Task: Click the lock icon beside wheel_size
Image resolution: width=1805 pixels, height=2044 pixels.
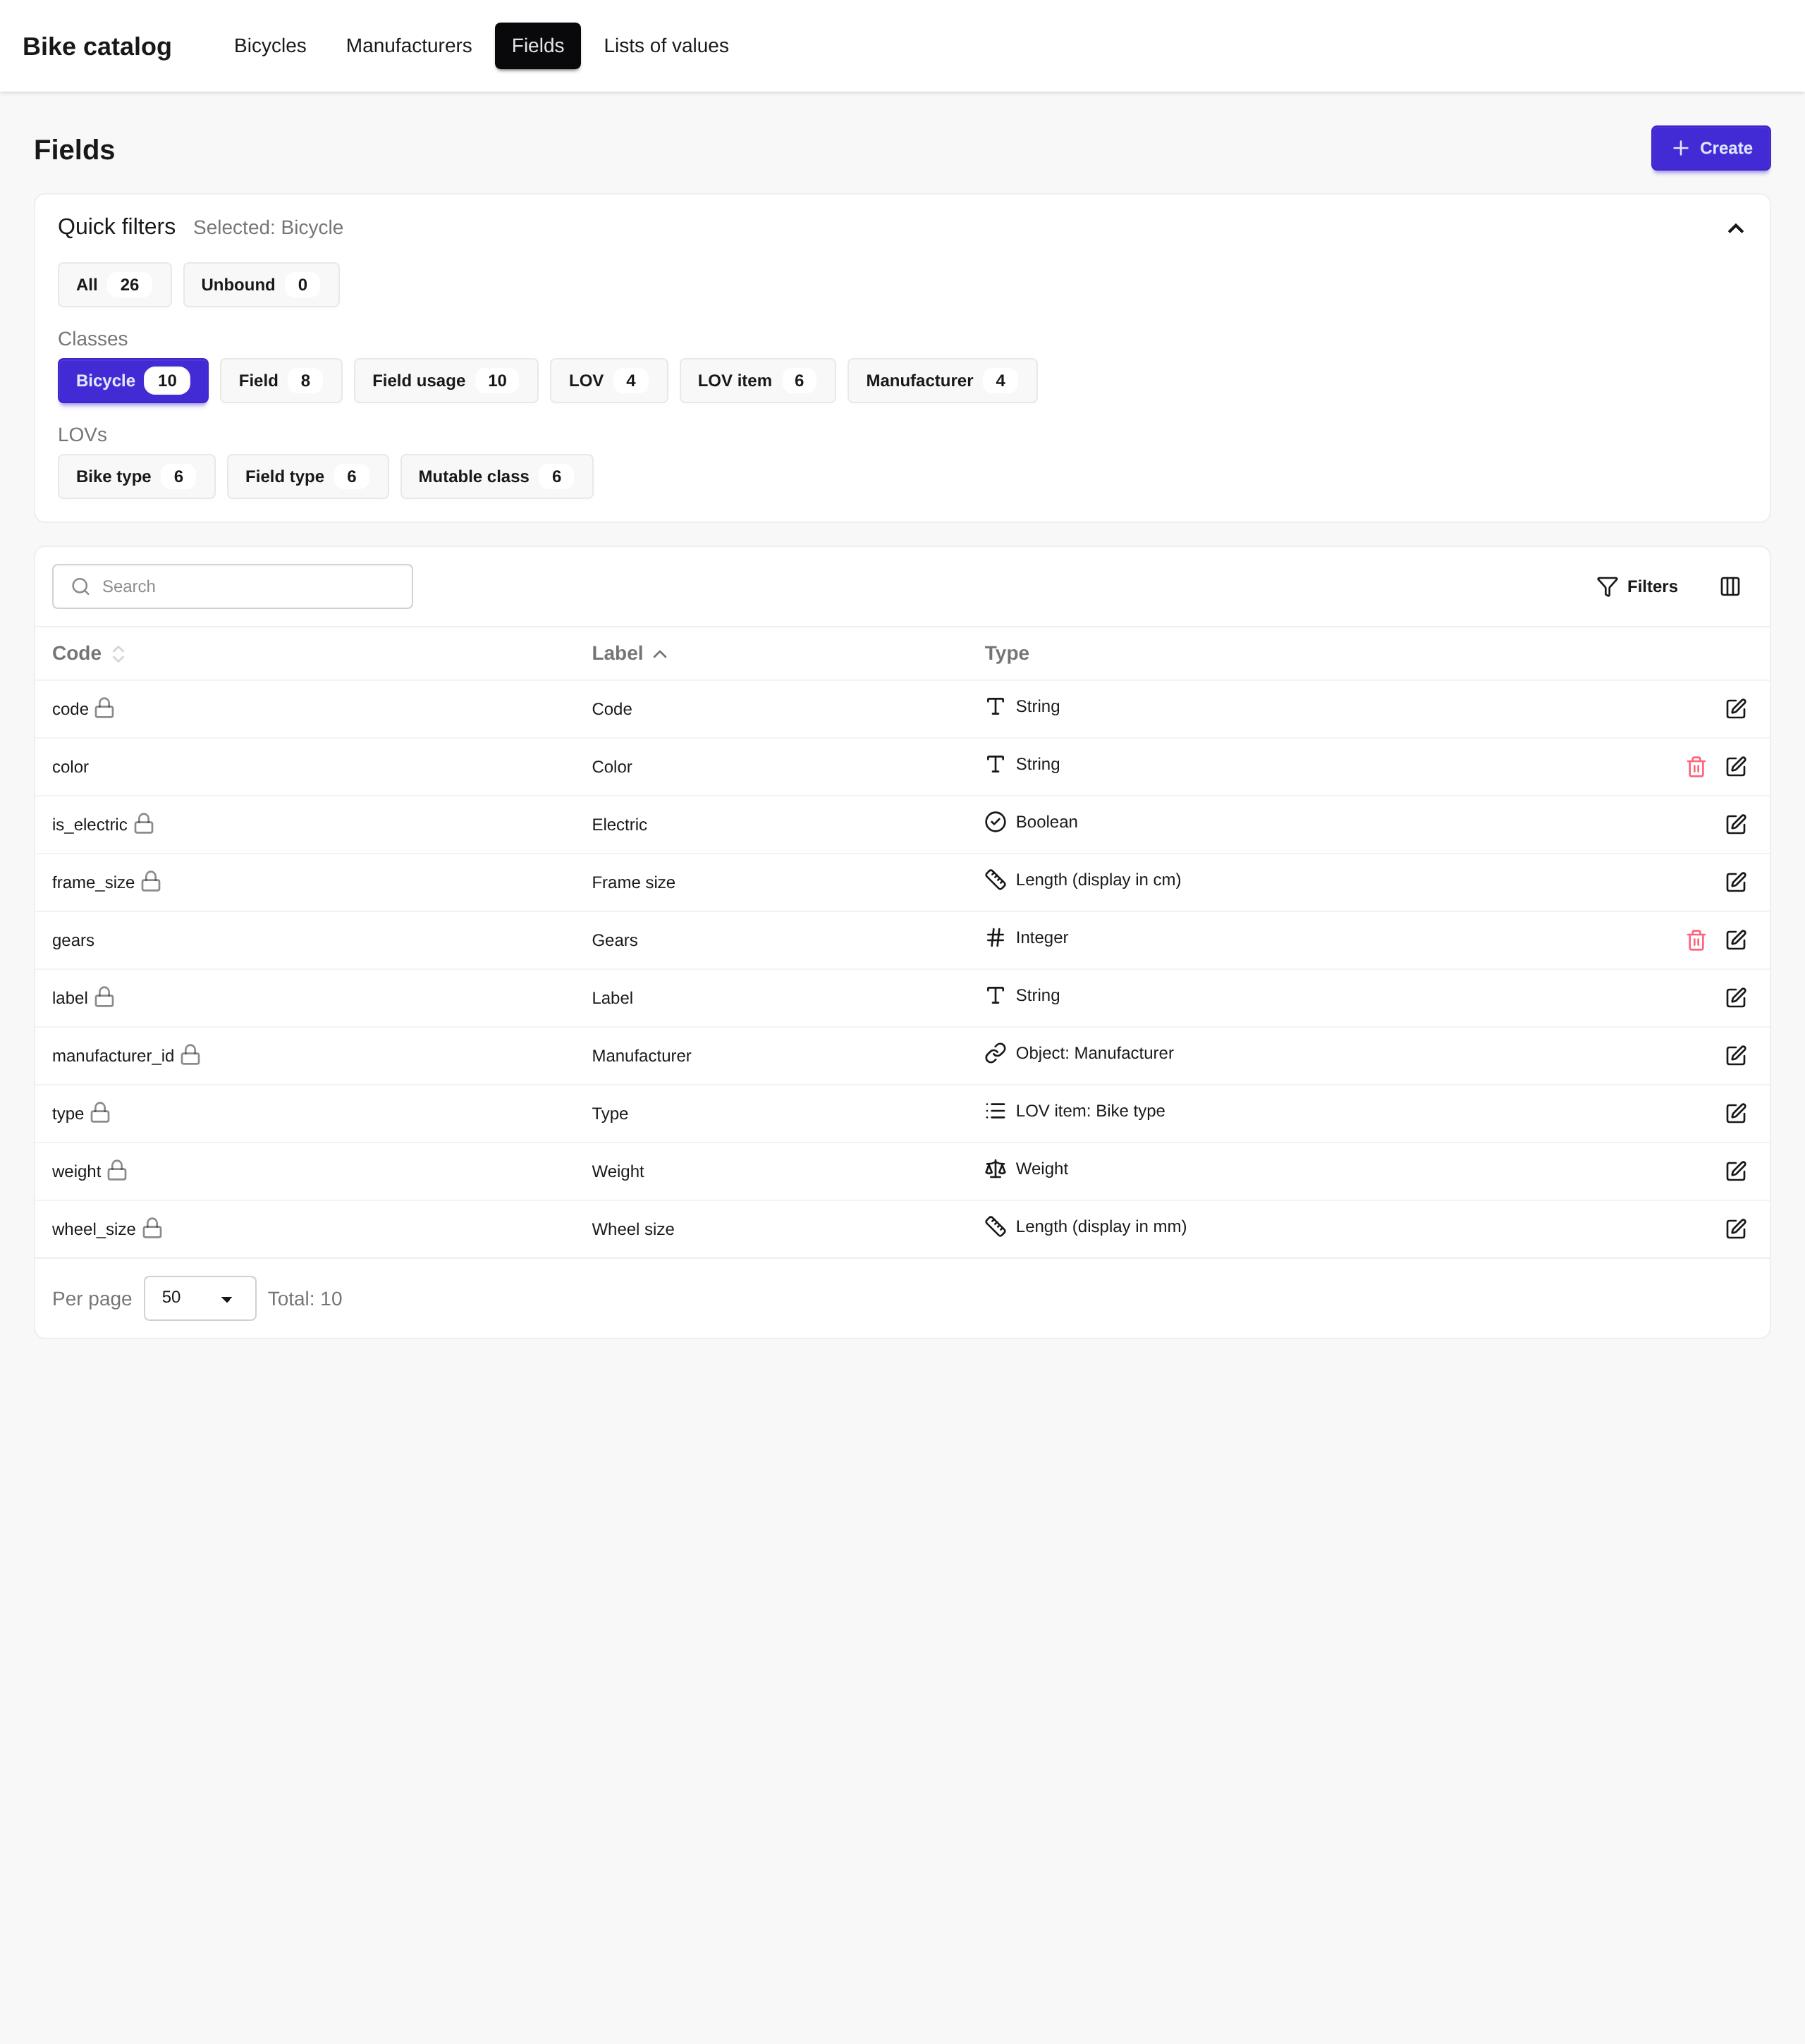Action: [x=152, y=1228]
